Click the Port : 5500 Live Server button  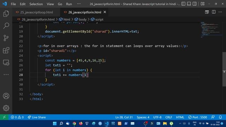pos(198,117)
